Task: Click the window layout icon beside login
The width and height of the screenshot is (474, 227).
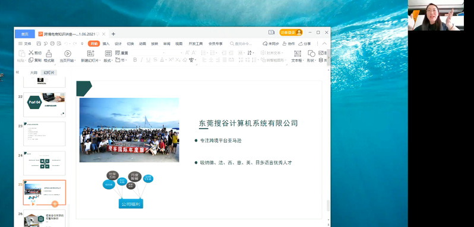Action: coord(271,32)
